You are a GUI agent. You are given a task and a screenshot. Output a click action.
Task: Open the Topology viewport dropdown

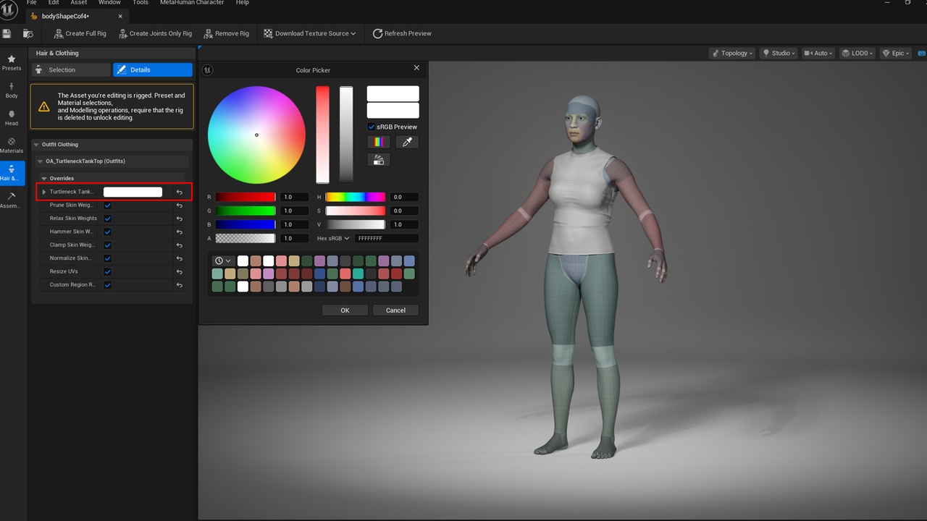click(732, 53)
